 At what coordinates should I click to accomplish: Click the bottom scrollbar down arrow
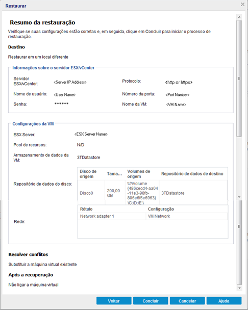[x=239, y=288]
